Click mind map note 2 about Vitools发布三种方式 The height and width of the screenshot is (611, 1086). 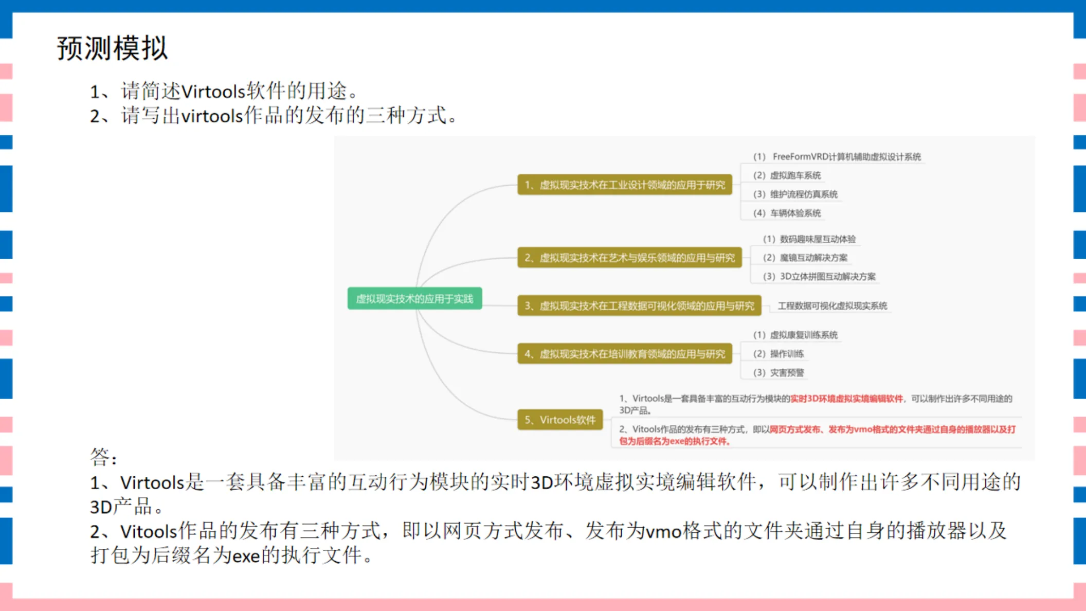click(x=817, y=435)
